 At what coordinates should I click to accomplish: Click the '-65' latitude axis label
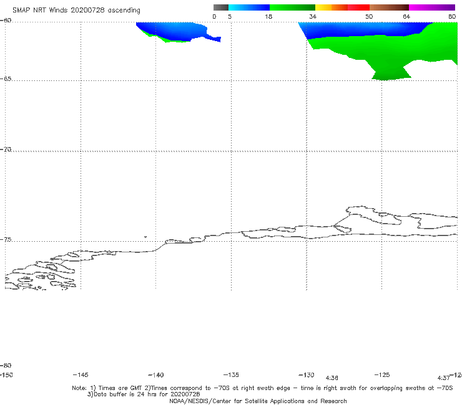click(x=6, y=79)
